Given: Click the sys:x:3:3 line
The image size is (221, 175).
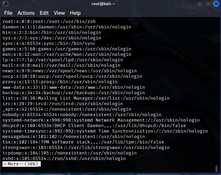Looking at the screenshot, I should point(52,38).
